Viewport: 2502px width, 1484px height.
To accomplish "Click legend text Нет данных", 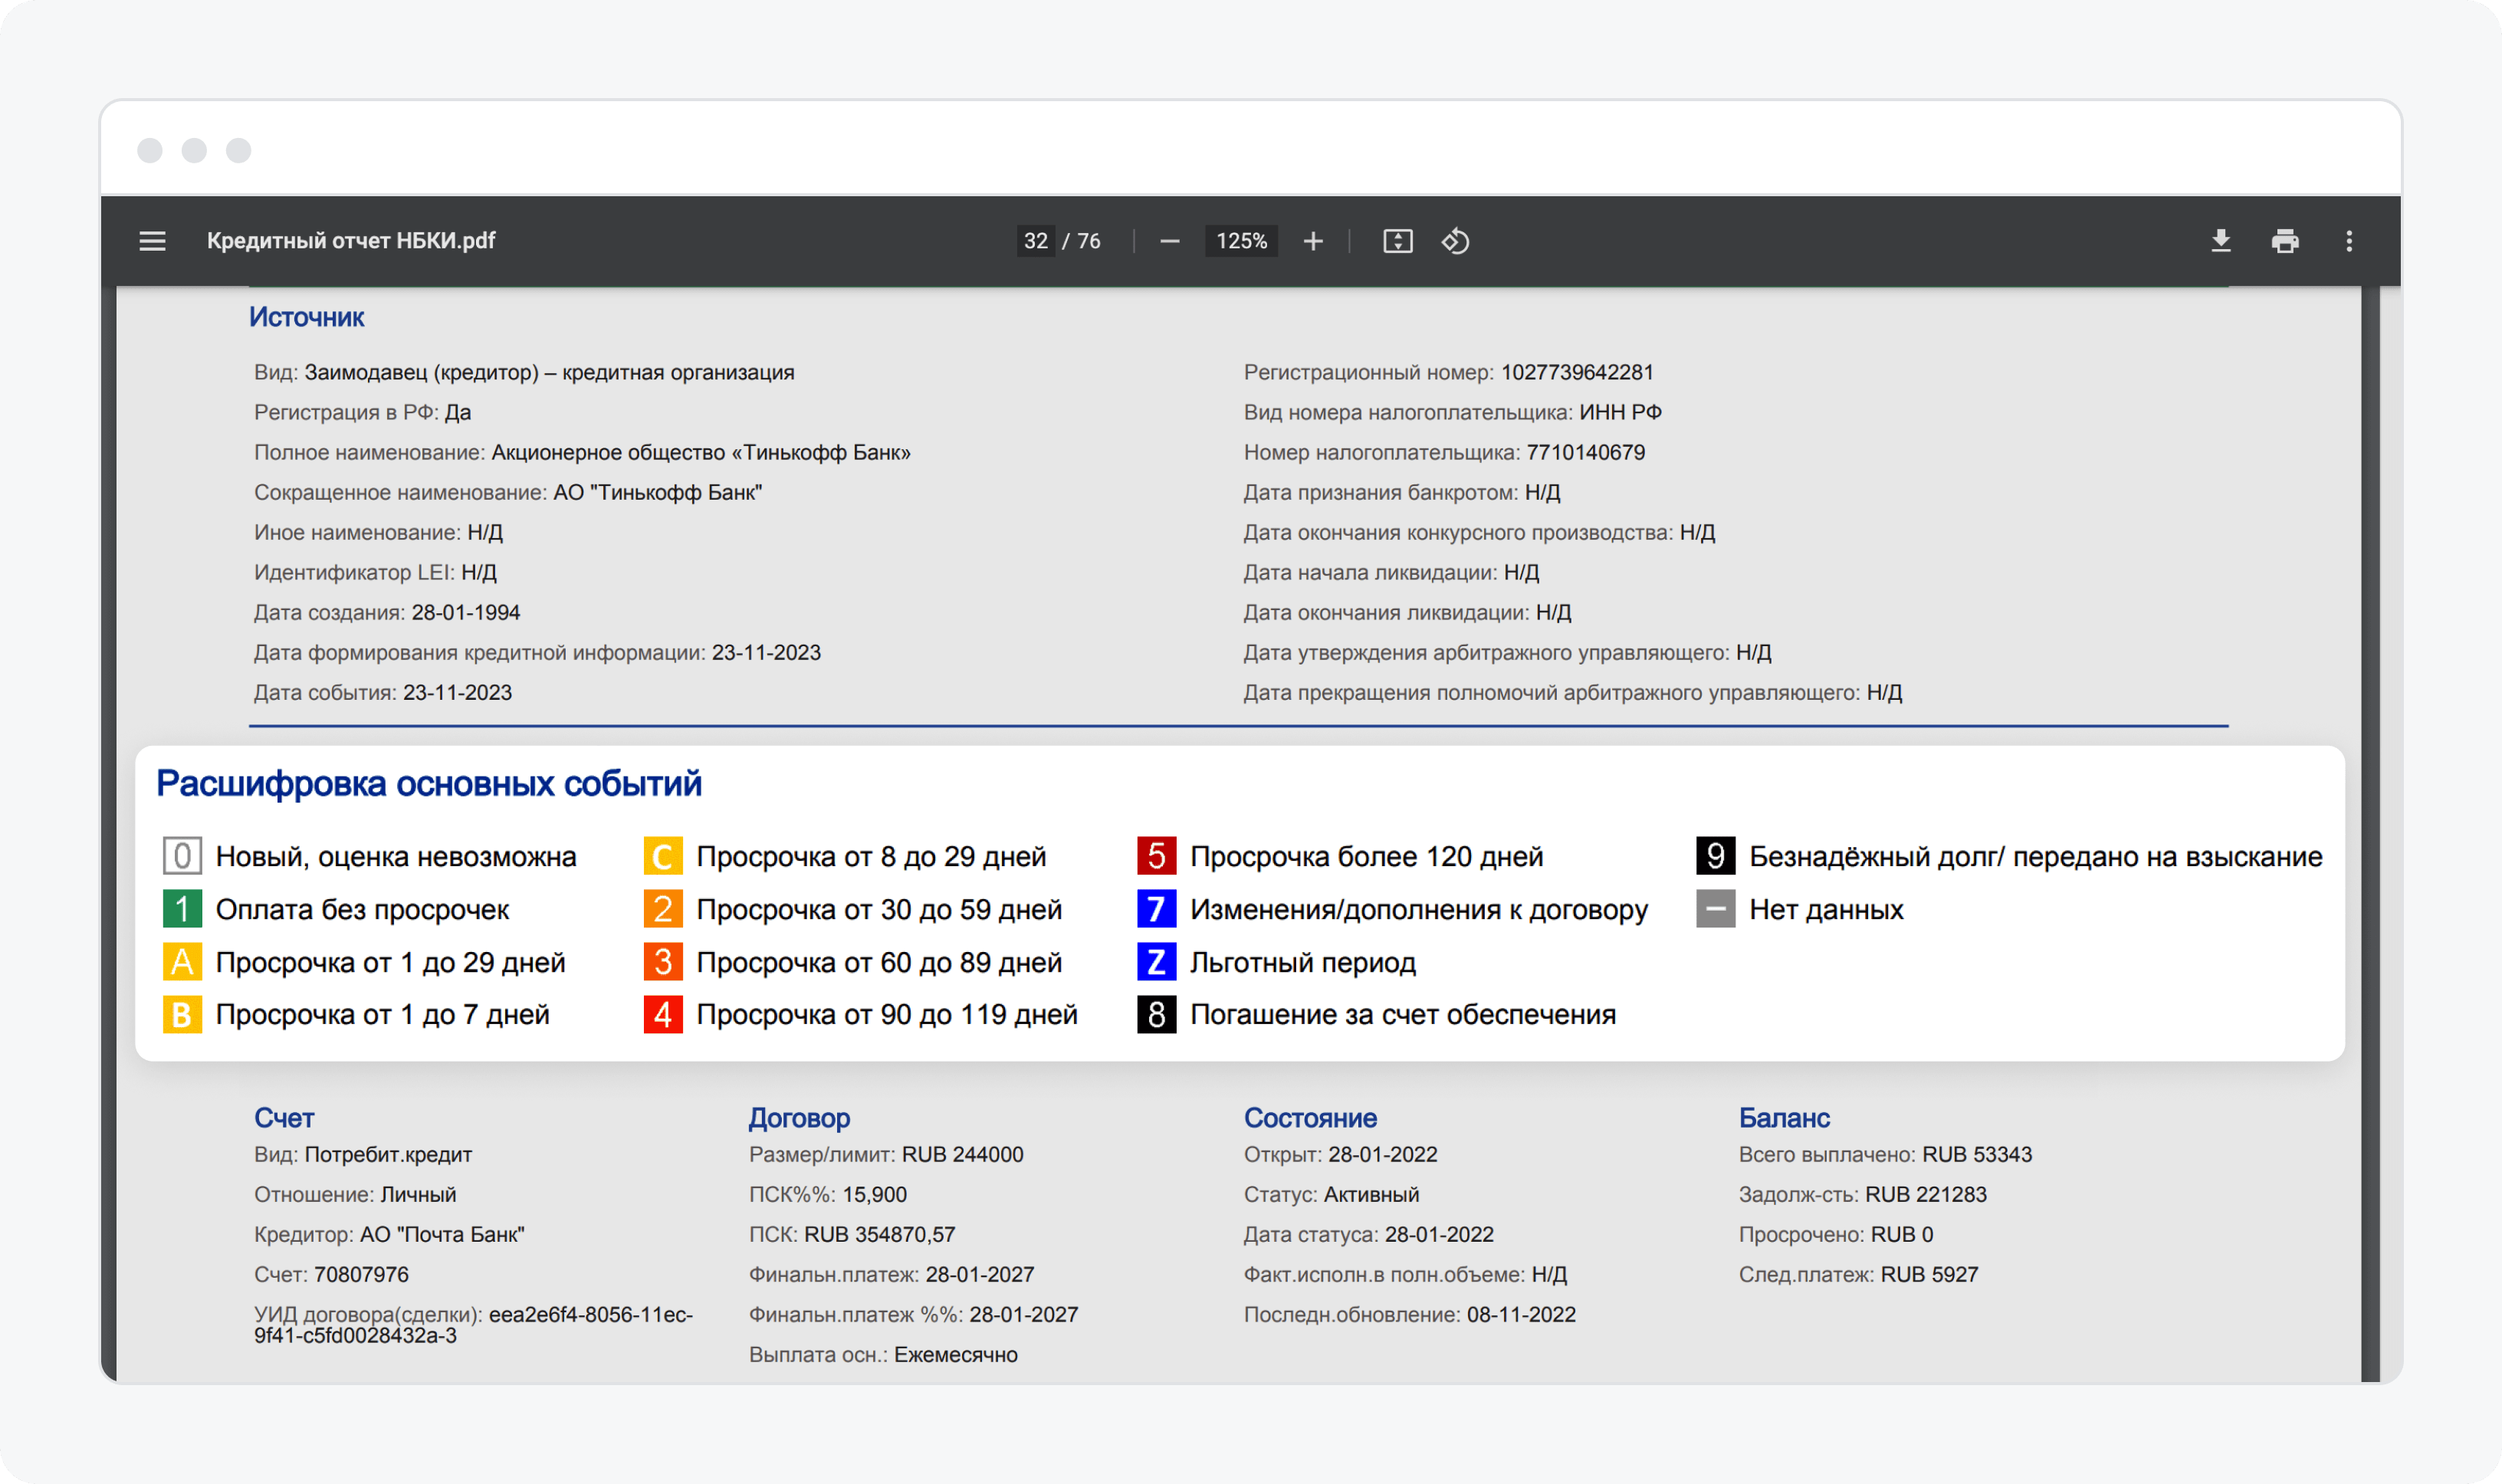I will pyautogui.click(x=1826, y=909).
